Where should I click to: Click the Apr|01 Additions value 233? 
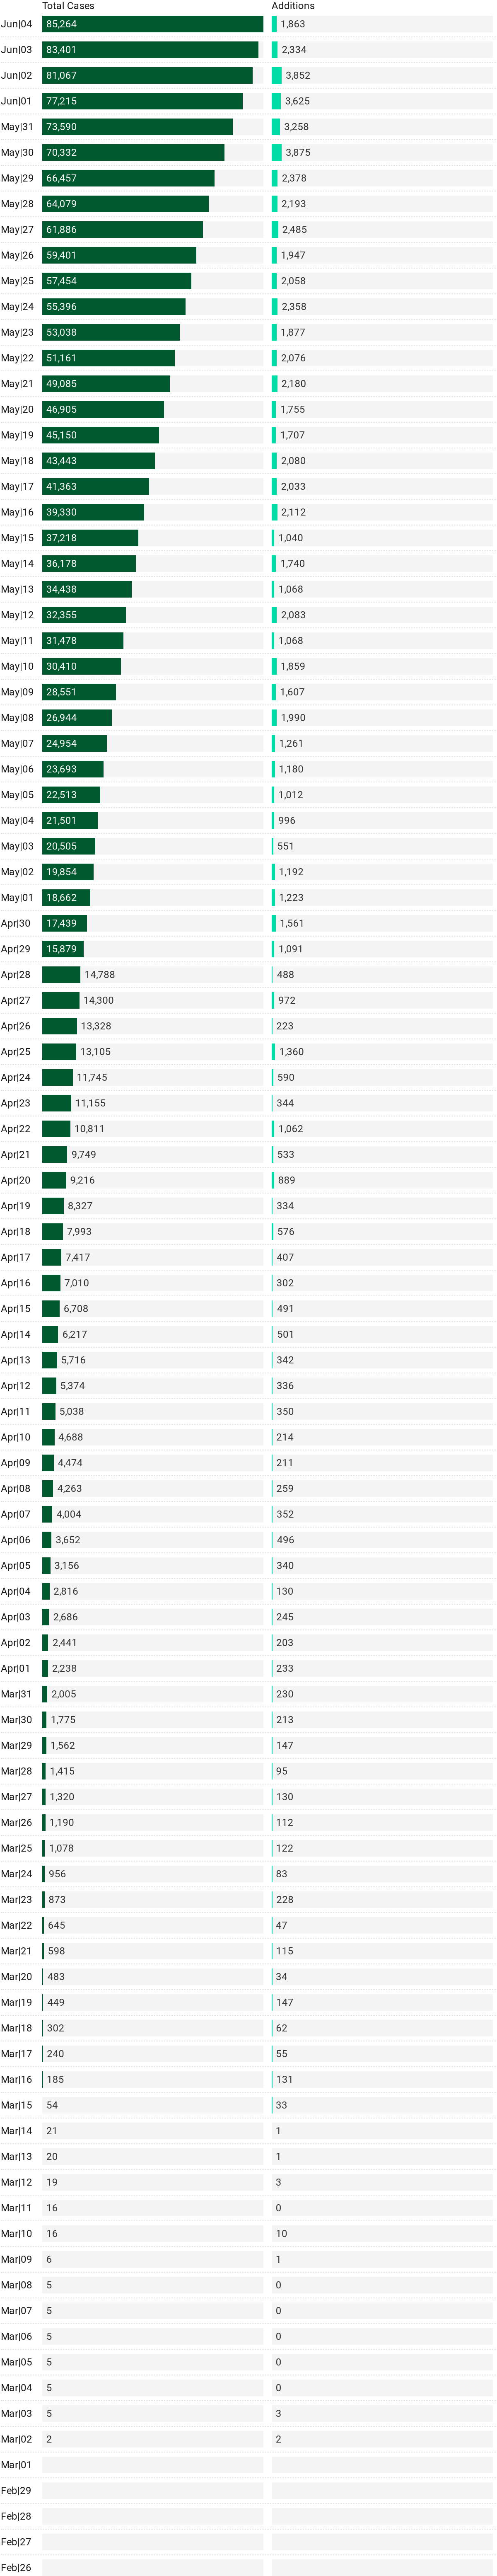point(285,1668)
